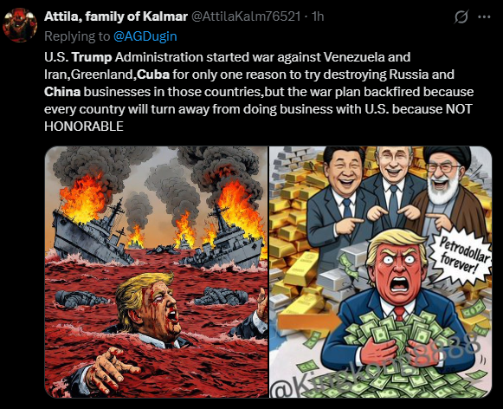Screen dimensions: 503x409
Task: Open the @AGDugin profile link
Action: [145, 36]
